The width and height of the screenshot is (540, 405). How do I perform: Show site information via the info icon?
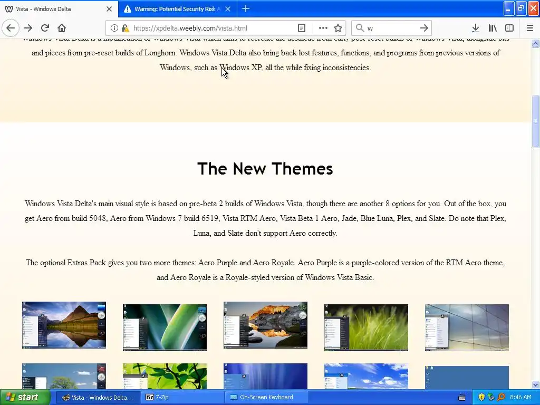(114, 28)
